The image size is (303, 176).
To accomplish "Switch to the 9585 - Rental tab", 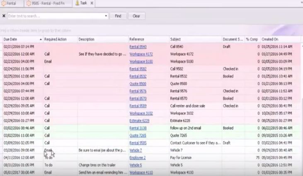I will [48, 3].
